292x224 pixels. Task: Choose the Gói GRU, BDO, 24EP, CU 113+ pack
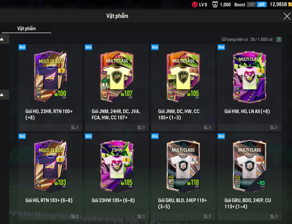(249, 177)
